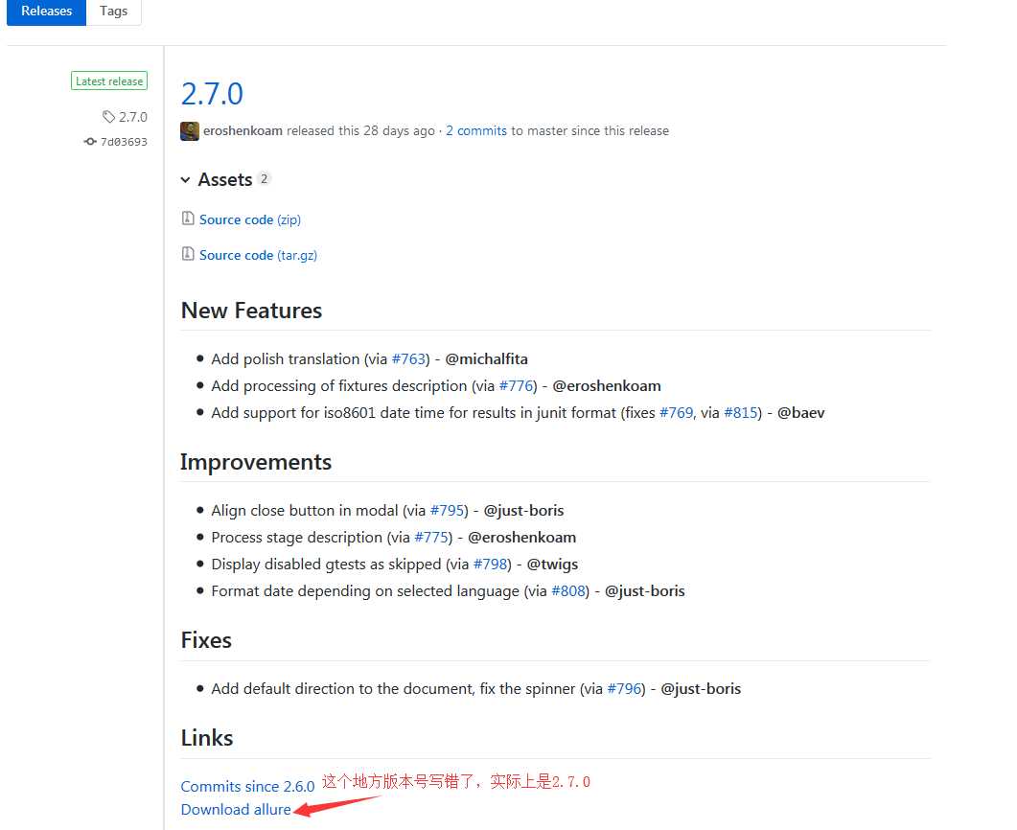This screenshot has width=1017, height=830.
Task: Open pull request #775
Action: [x=432, y=538]
